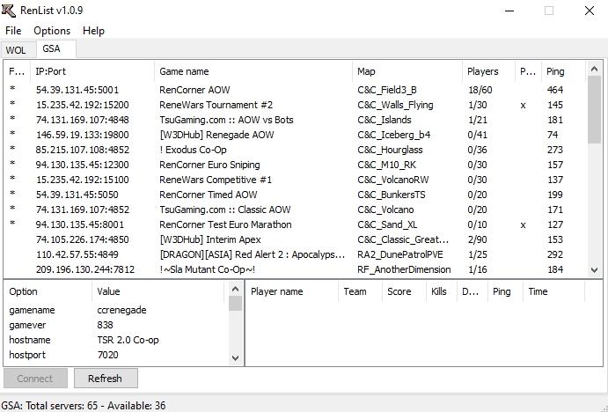Toggle favorite star for RenCorner Euro Sniping

[12, 165]
